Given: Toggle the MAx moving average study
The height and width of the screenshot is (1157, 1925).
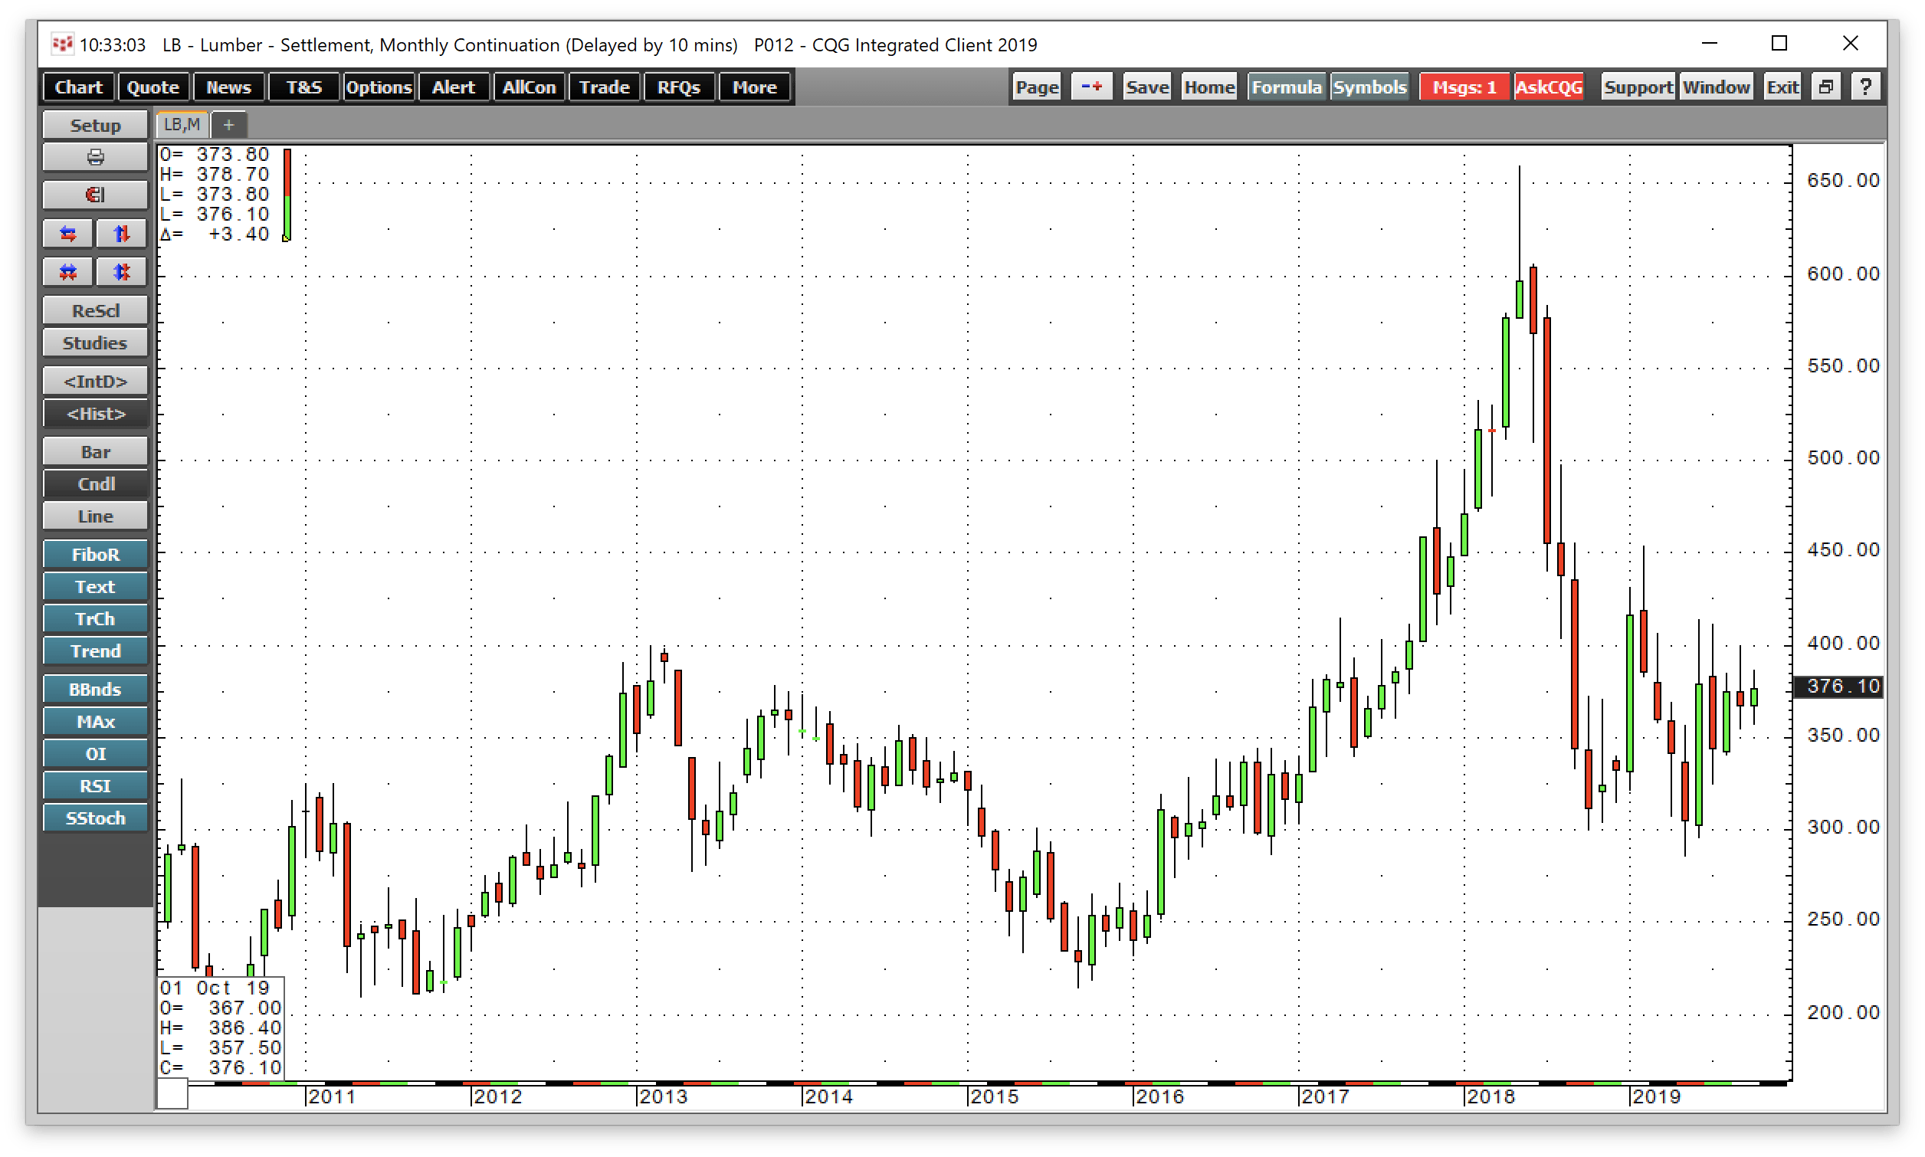Looking at the screenshot, I should (x=95, y=721).
